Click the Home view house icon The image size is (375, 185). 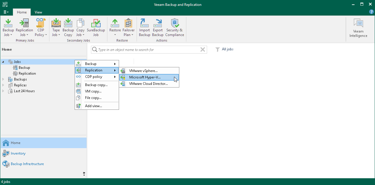click(x=6, y=143)
